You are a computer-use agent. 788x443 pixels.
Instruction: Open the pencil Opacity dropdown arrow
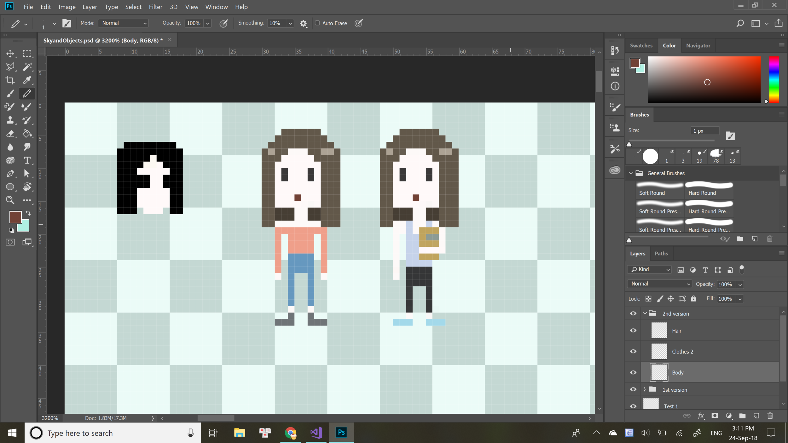pyautogui.click(x=208, y=23)
